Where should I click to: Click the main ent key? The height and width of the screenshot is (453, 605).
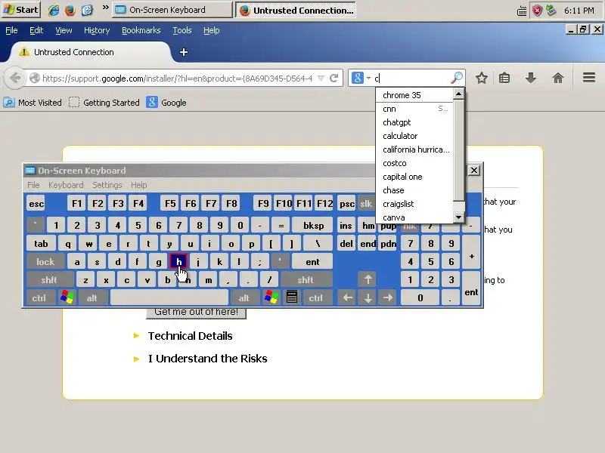(x=312, y=262)
